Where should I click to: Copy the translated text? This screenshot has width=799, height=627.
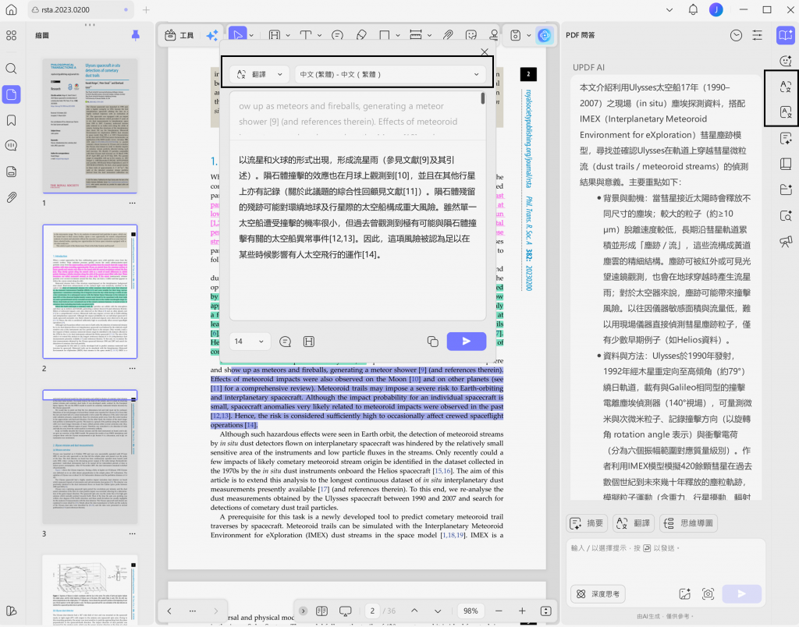pyautogui.click(x=432, y=342)
